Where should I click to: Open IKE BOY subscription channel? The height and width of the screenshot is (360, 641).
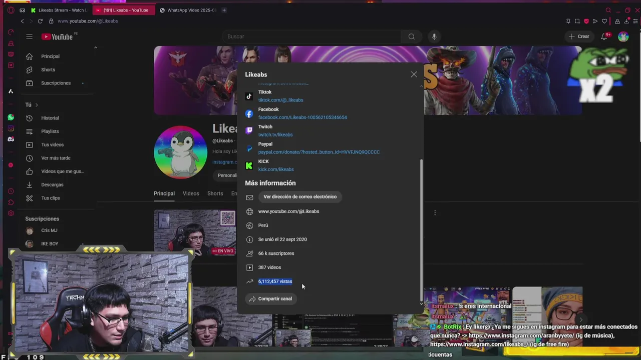pyautogui.click(x=57, y=243)
